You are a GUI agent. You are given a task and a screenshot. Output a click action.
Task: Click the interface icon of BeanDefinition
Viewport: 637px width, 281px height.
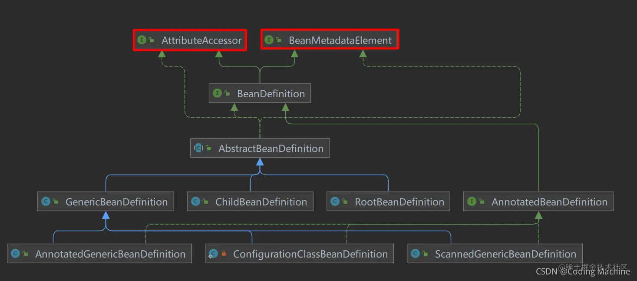click(217, 93)
